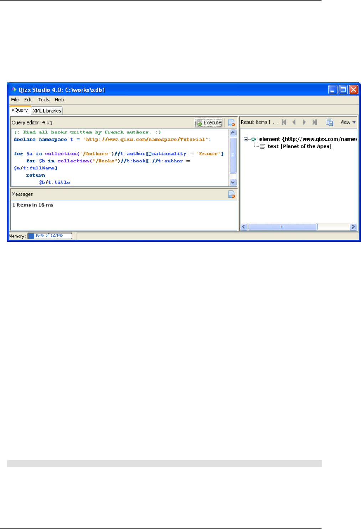Click the 'Query editor: 4.xq' label

tap(32, 122)
